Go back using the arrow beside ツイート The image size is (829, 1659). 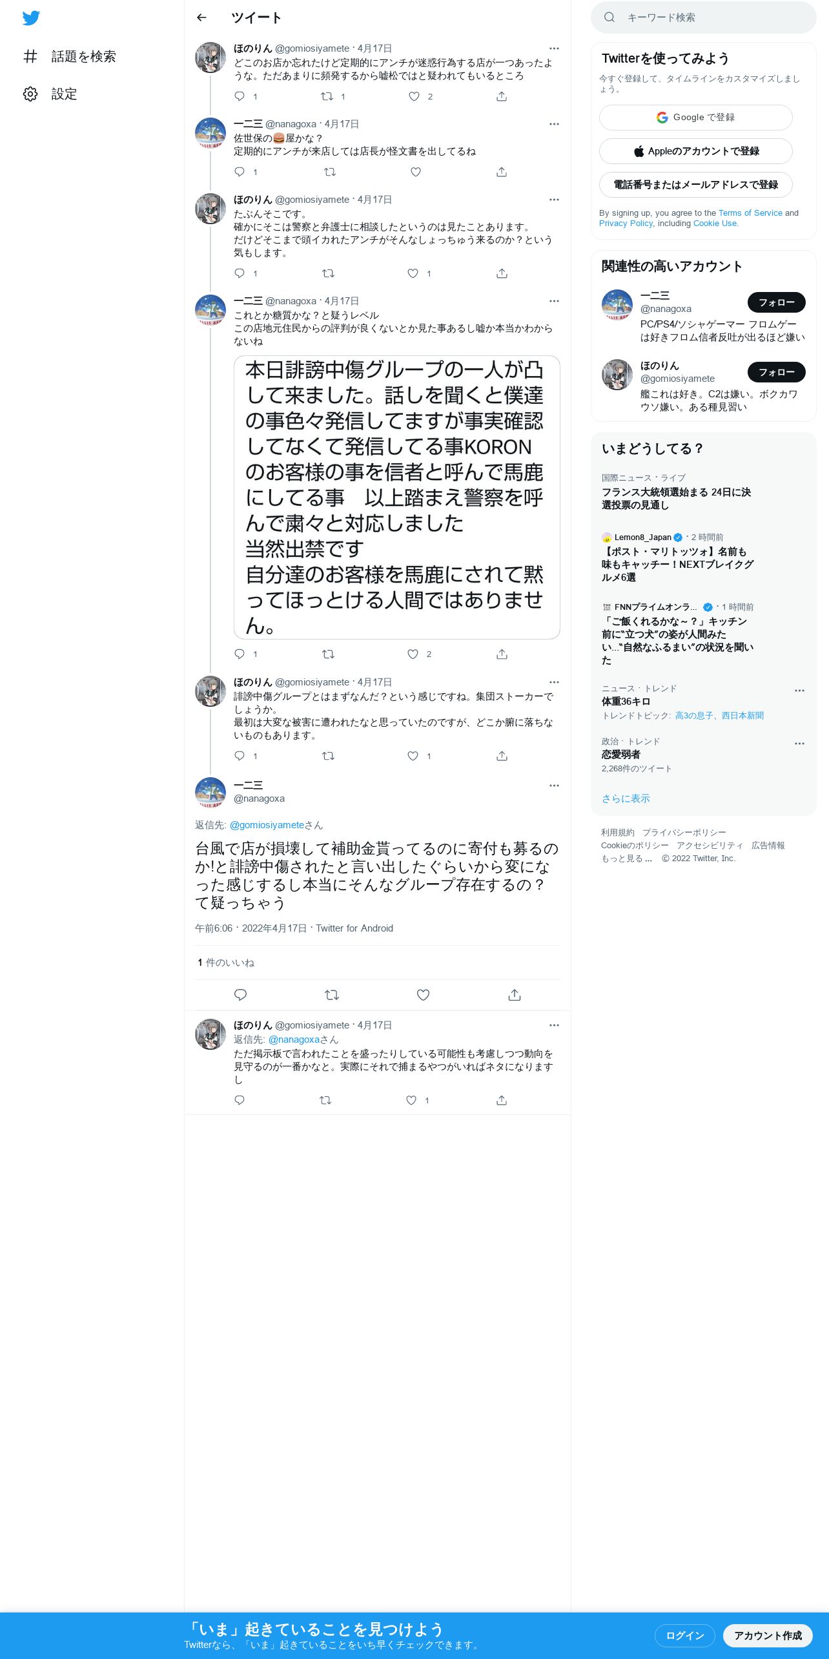coord(201,17)
